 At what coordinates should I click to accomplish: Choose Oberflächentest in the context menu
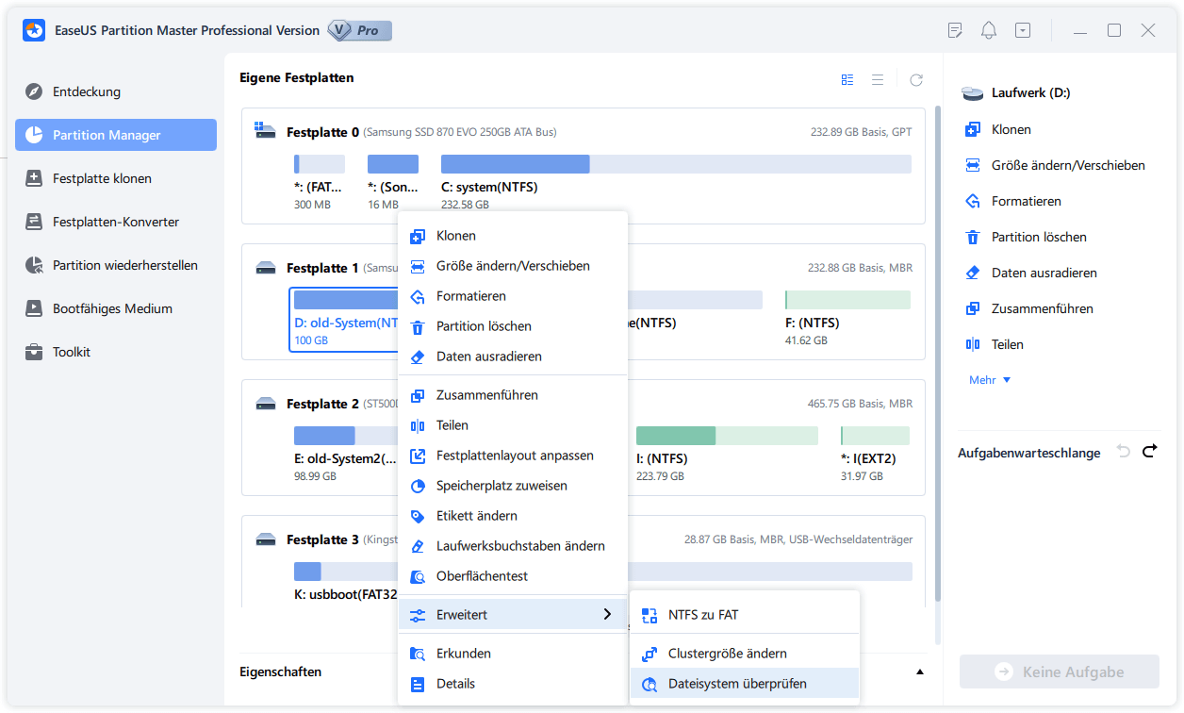coord(513,576)
